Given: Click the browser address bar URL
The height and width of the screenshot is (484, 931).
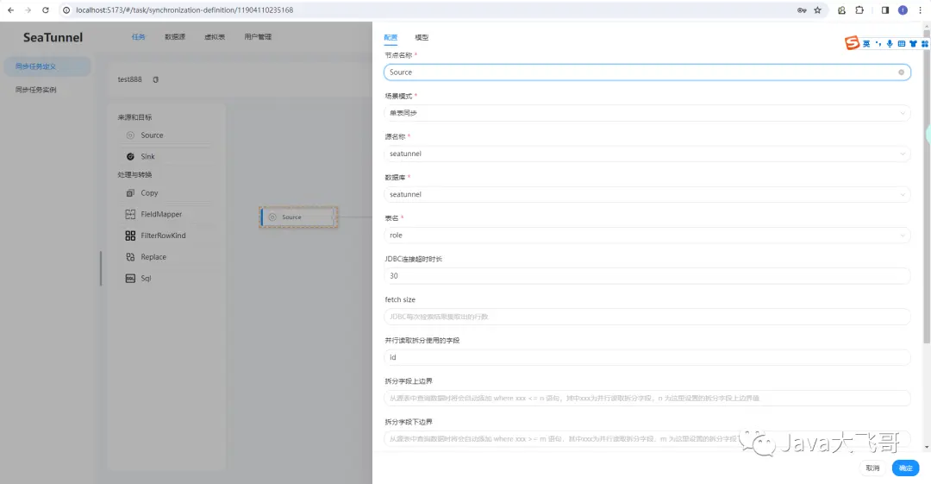Looking at the screenshot, I should click(184, 10).
